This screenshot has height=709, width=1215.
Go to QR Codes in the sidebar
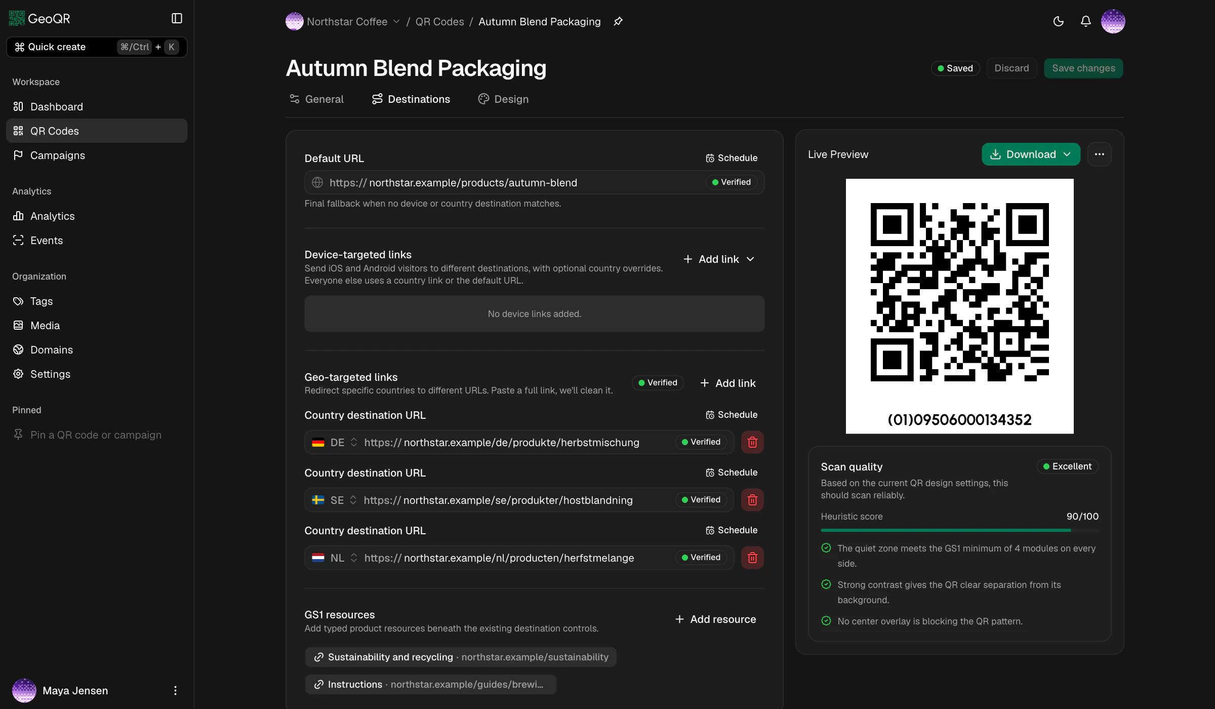point(97,131)
